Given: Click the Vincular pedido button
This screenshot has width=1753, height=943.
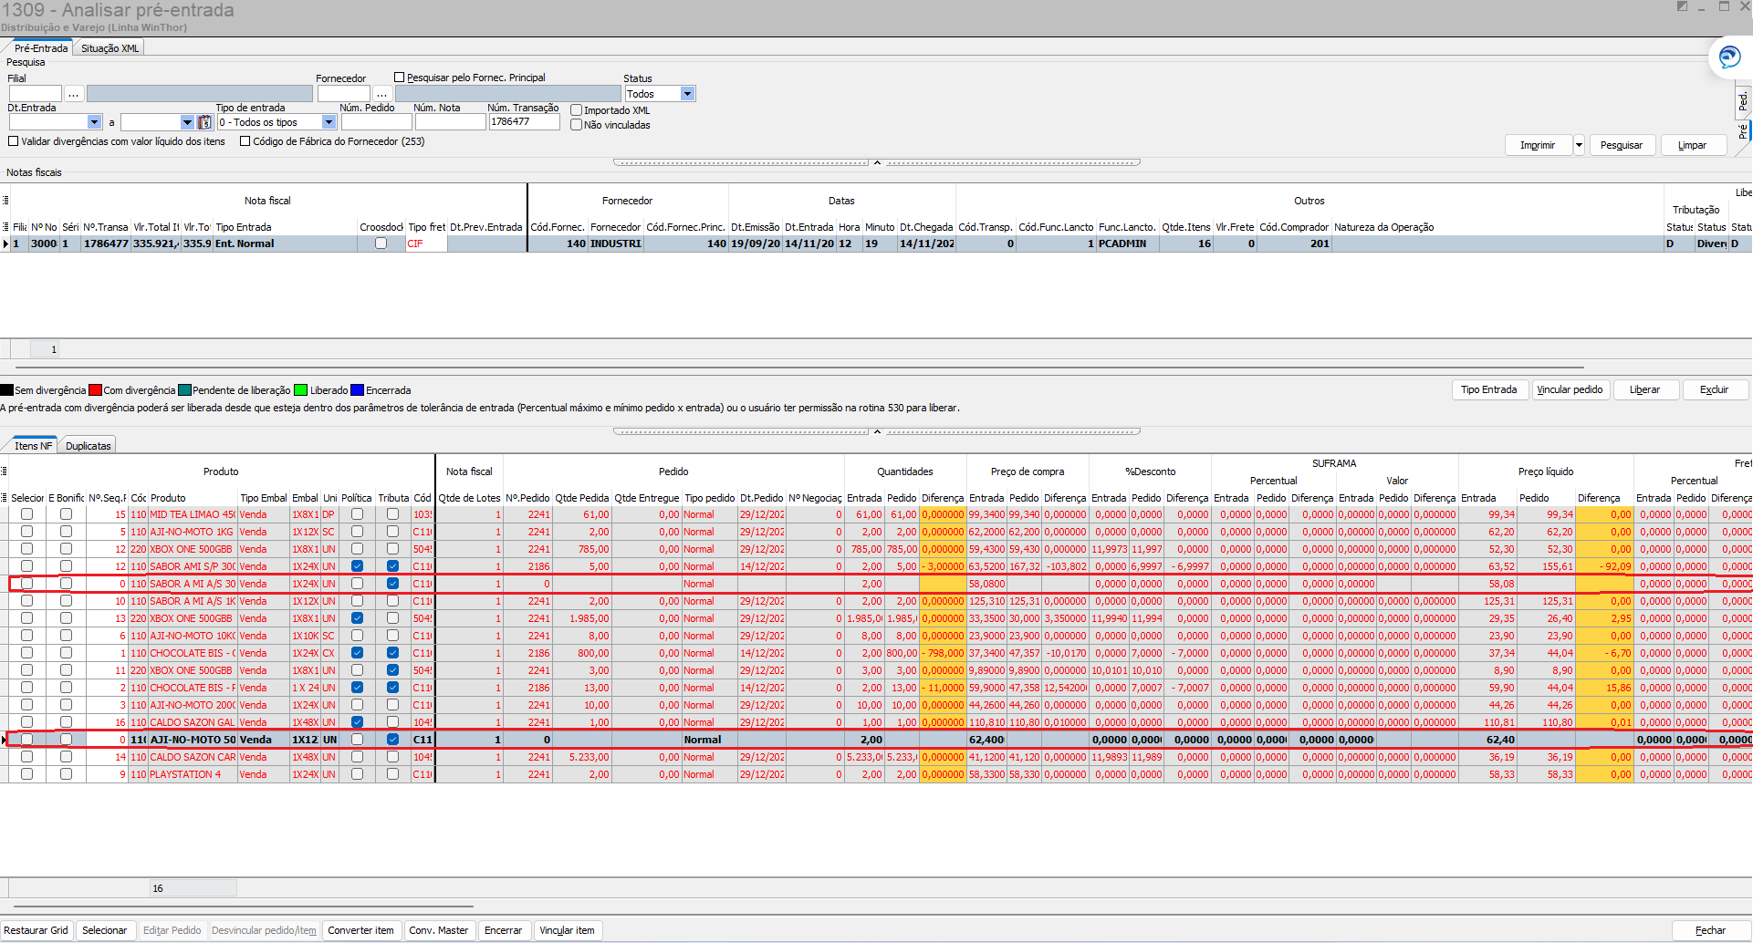Looking at the screenshot, I should (x=1570, y=389).
